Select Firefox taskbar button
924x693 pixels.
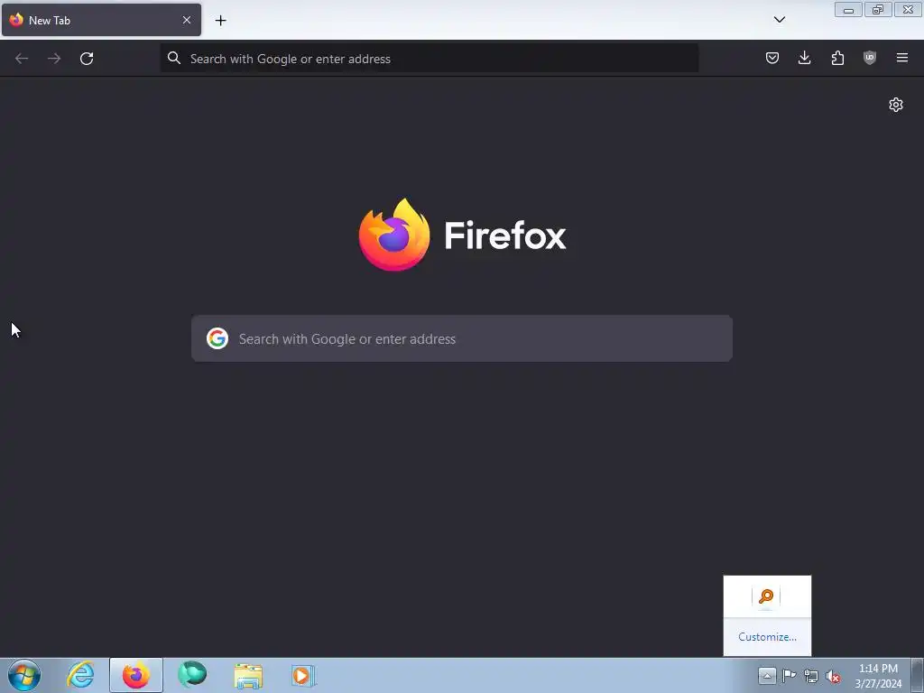pos(136,675)
